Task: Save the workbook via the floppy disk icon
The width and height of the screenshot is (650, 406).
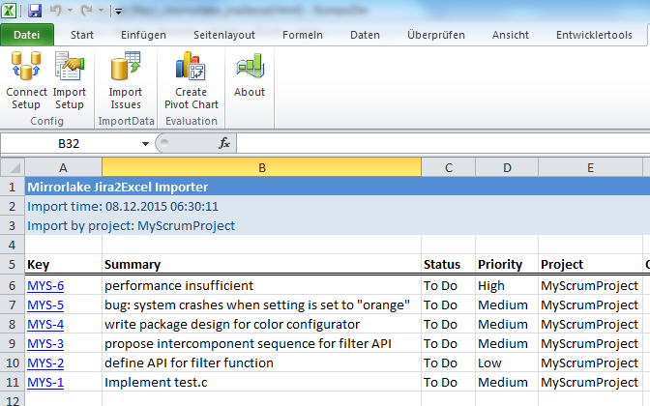Action: 35,11
